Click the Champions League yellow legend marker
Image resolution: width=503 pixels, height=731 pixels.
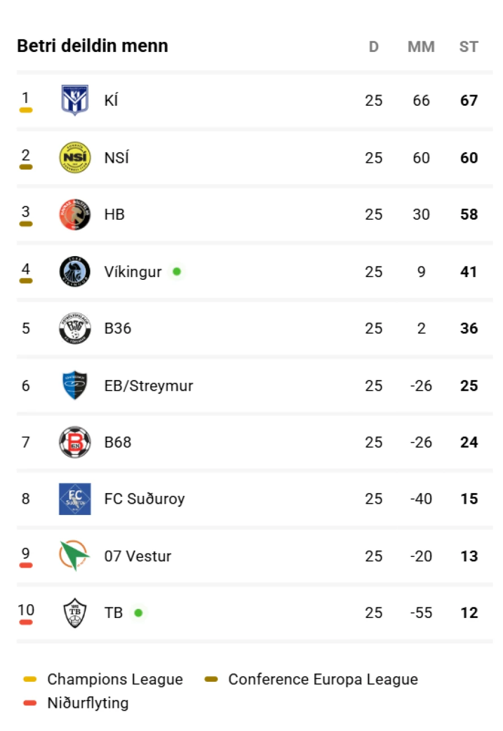click(30, 680)
